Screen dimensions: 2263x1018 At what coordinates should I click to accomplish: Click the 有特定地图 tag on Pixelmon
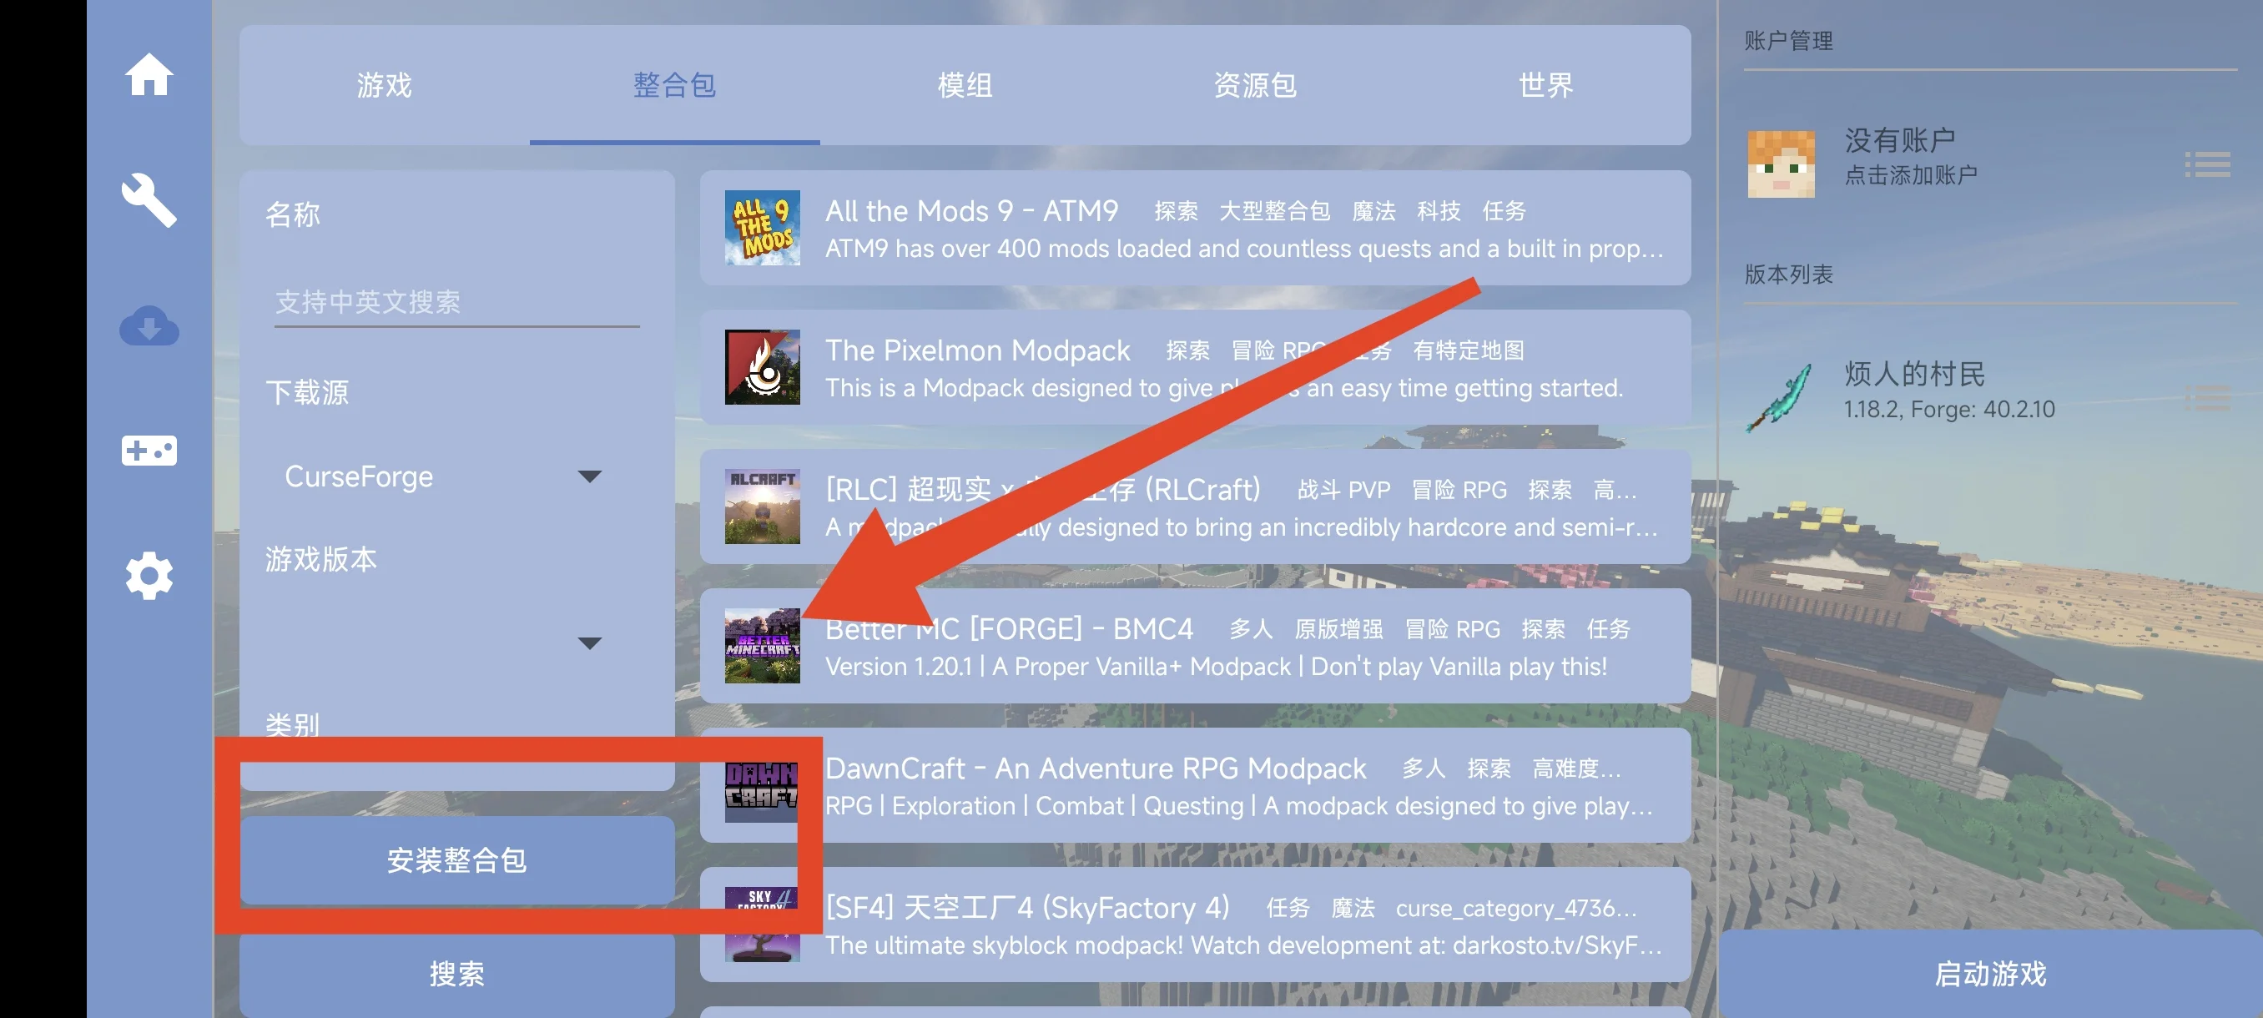[1468, 350]
